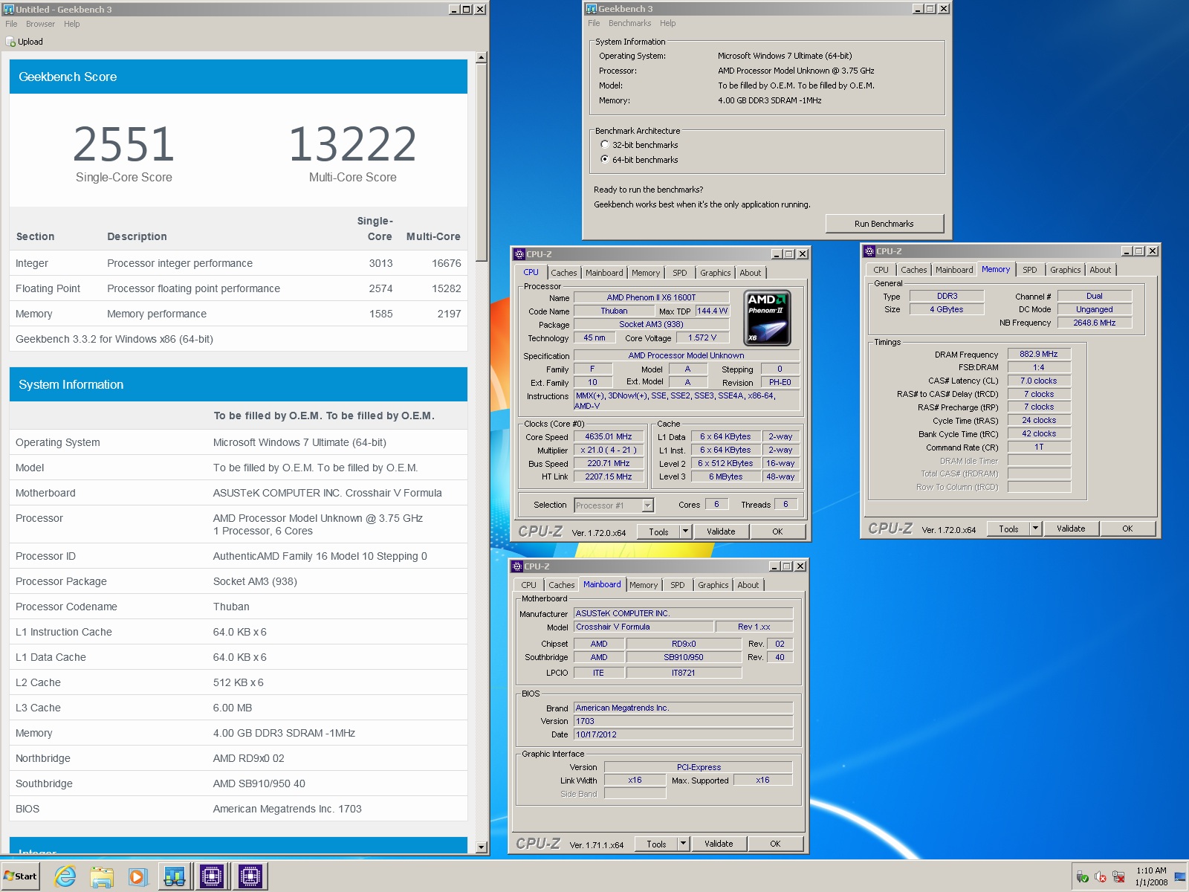Click the Geekbench results scrollbar down arrow
Screen dimensions: 1189x892
tap(482, 847)
